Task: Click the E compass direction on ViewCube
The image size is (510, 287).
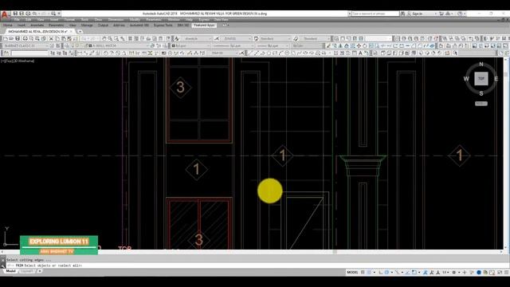Action: point(496,79)
